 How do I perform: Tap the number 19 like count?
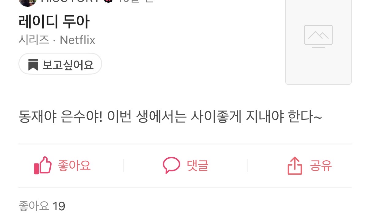(x=59, y=206)
